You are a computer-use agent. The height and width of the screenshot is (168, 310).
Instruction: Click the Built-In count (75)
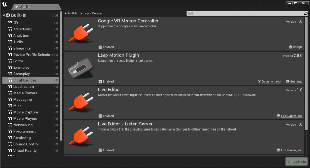click(x=54, y=15)
